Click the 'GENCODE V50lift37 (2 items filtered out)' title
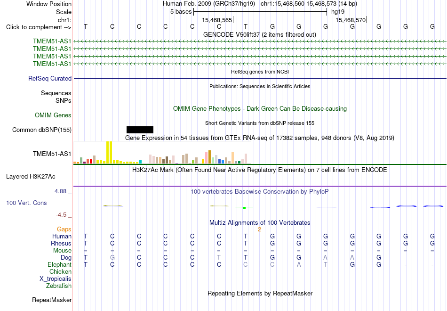Screen dimensions: 447x311 pyautogui.click(x=260, y=34)
